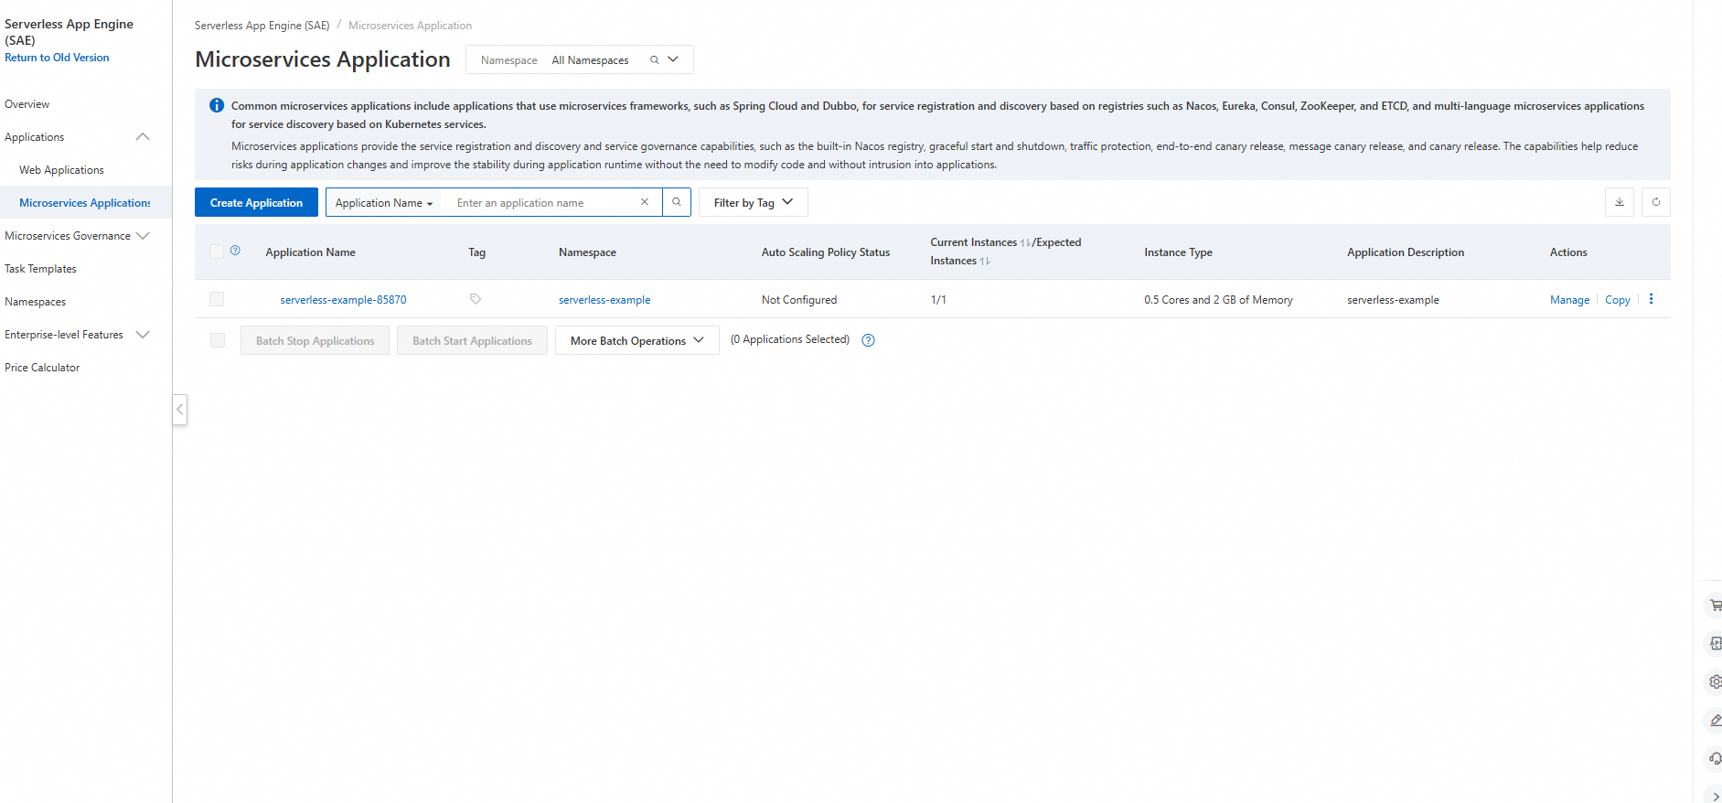Click the Actions column header
The image size is (1722, 803).
(1568, 252)
